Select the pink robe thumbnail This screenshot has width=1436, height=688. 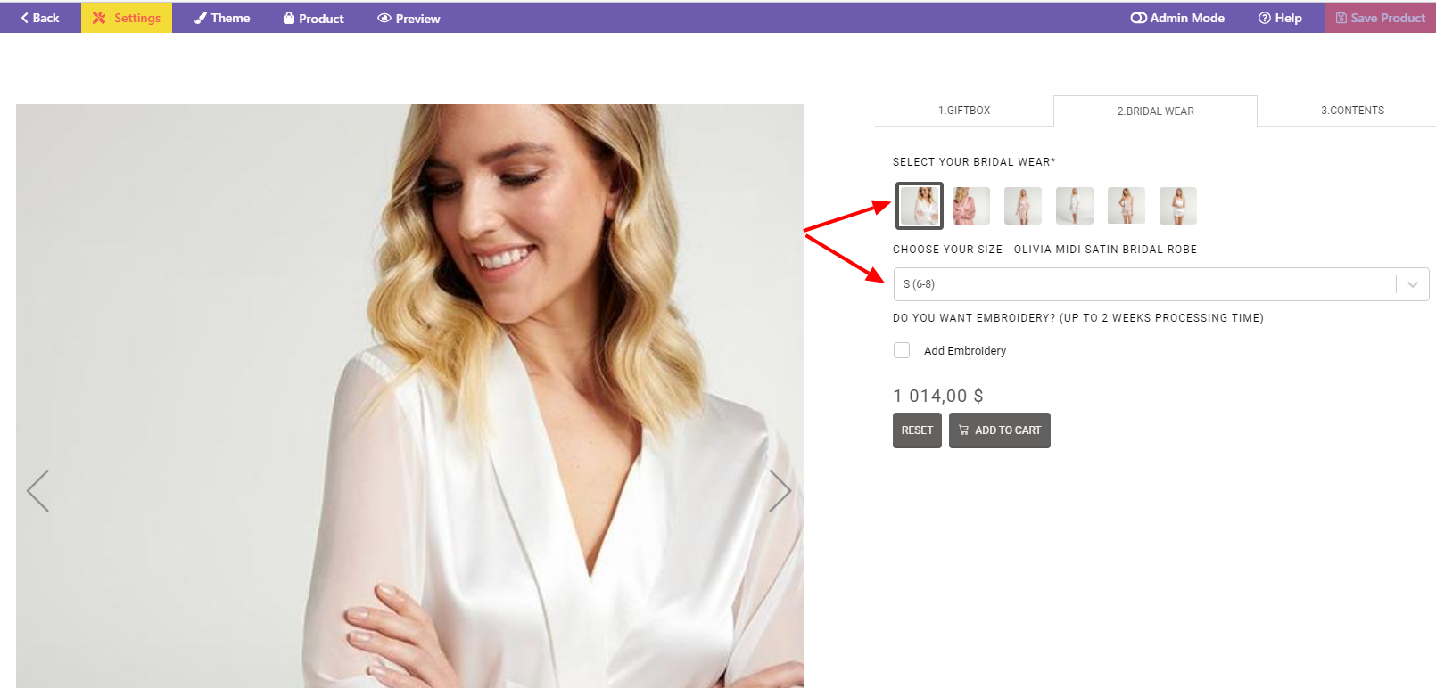tap(971, 206)
